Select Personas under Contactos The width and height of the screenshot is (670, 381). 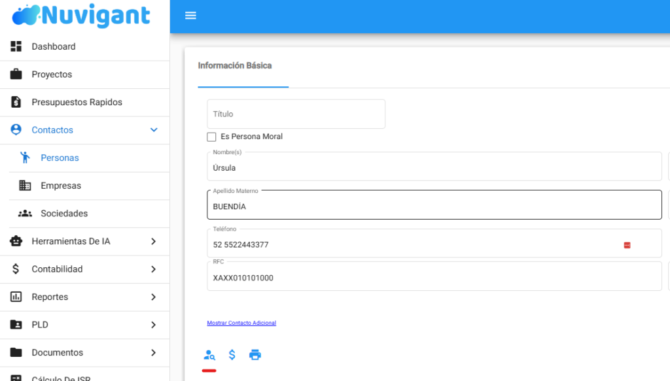[89, 158]
